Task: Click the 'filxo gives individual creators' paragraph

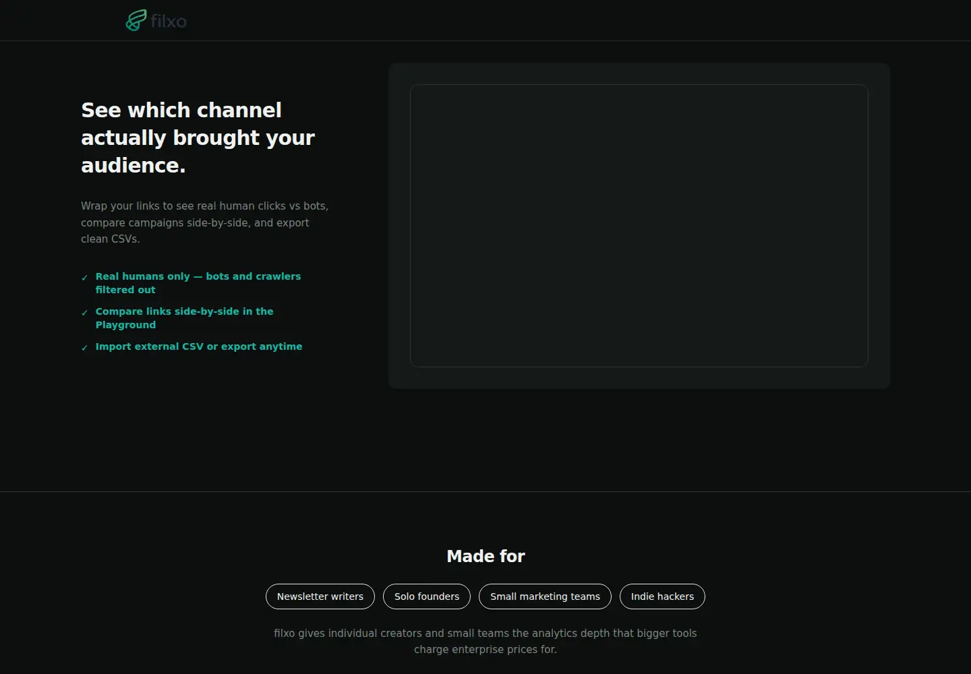Action: (x=486, y=641)
